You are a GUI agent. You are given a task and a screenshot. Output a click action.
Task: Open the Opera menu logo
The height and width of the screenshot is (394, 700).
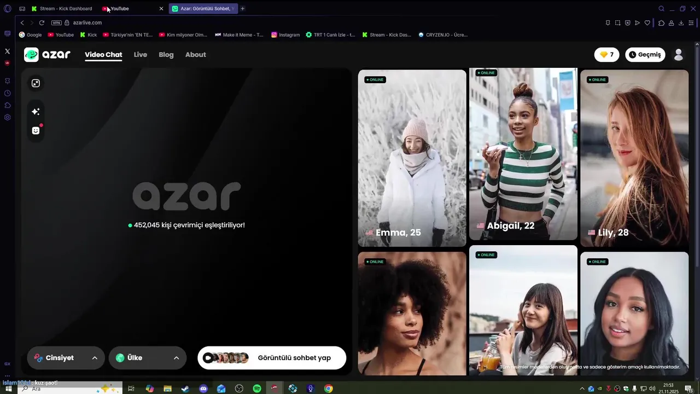pyautogui.click(x=8, y=9)
